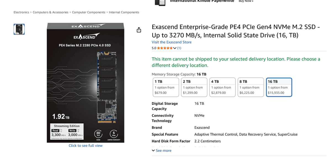Select the 2 TB storage capacity option

tap(194, 87)
